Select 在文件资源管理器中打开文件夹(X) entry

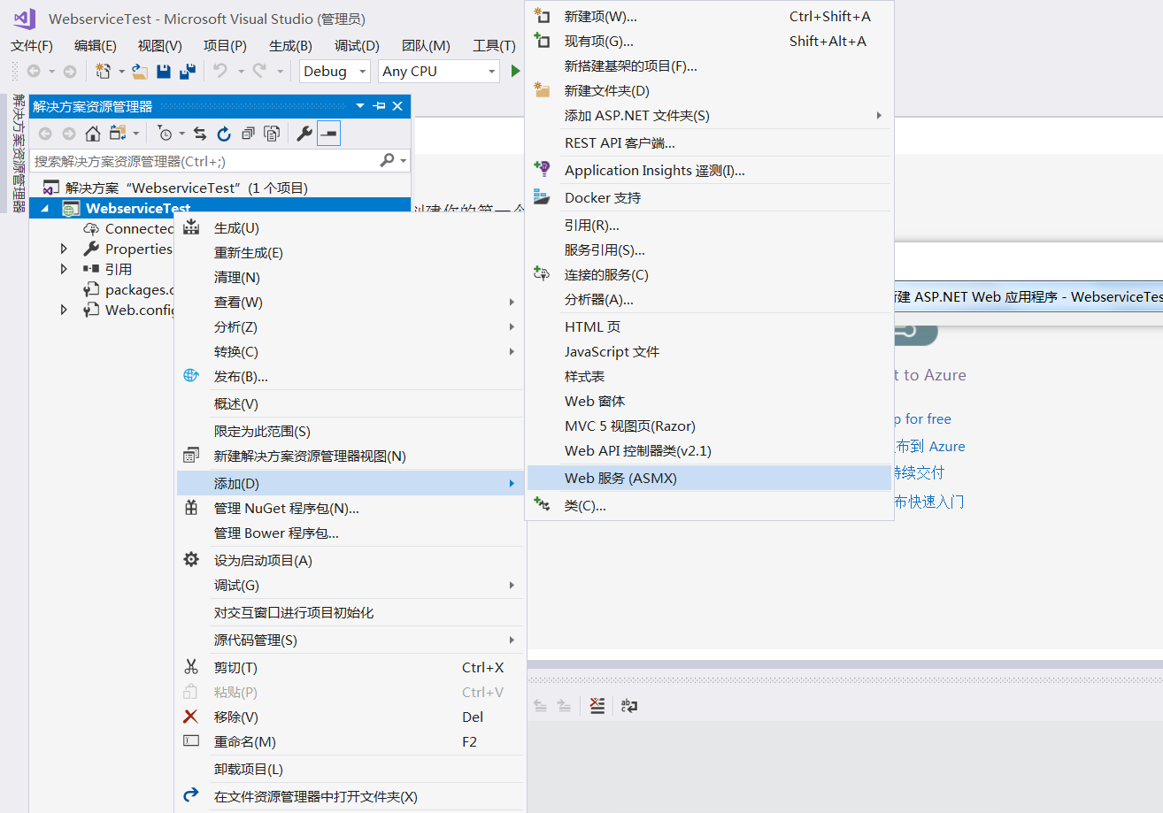coord(350,796)
